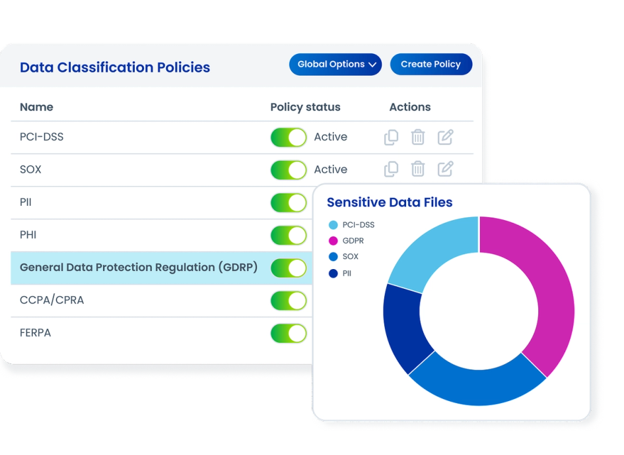The height and width of the screenshot is (455, 624).
Task: Edit the PCI-DSS policy
Action: coord(445,137)
